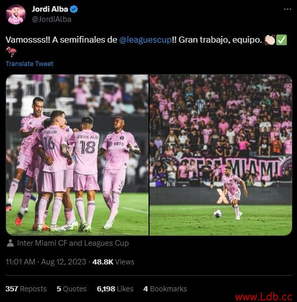
Task: Click the clapping hands emoji
Action: (270, 40)
